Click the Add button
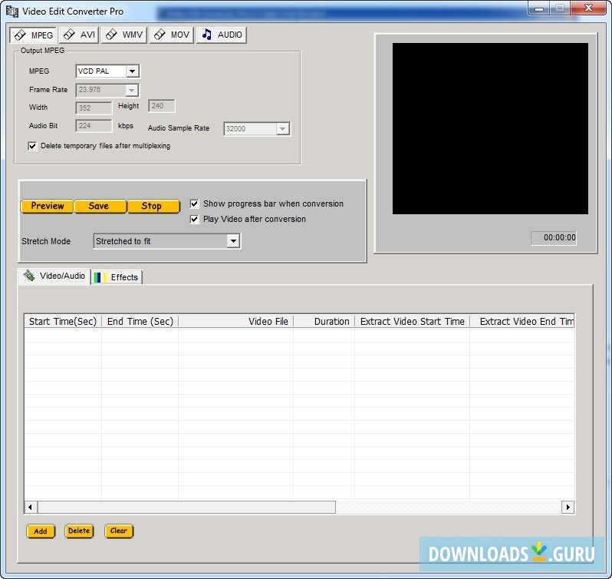The height and width of the screenshot is (579, 612). tap(41, 531)
